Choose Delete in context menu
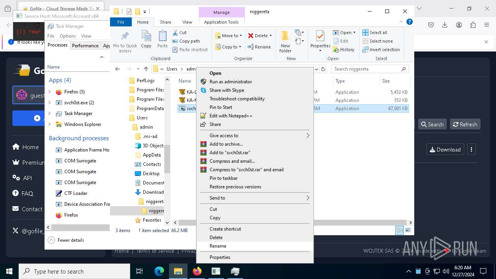The width and height of the screenshot is (496, 279). (255, 238)
